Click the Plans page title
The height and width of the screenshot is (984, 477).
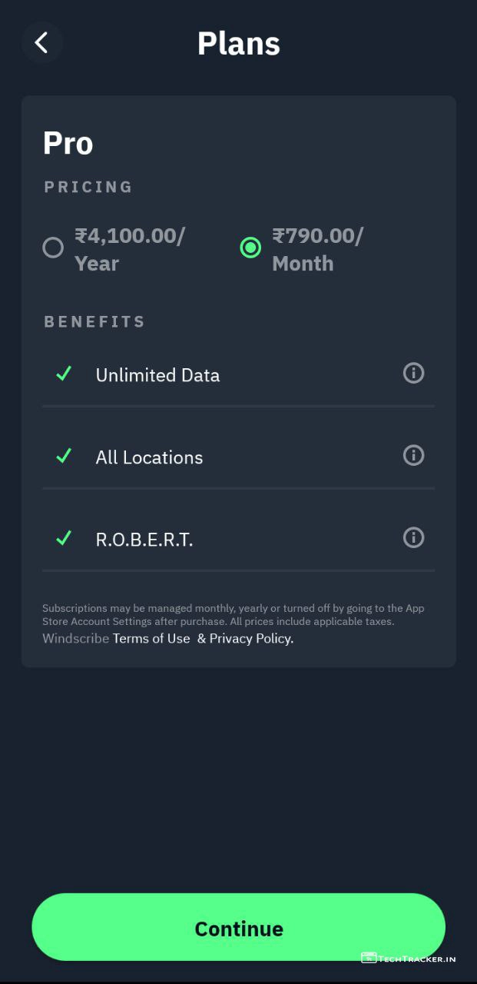click(x=238, y=44)
